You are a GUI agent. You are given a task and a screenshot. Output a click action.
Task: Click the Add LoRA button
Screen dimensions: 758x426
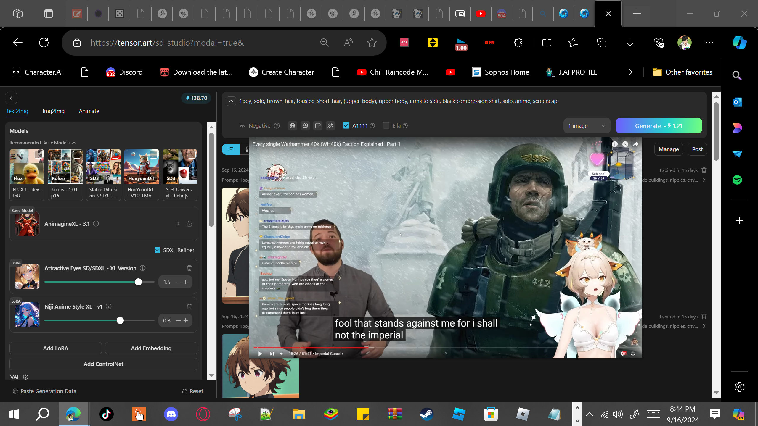56,348
